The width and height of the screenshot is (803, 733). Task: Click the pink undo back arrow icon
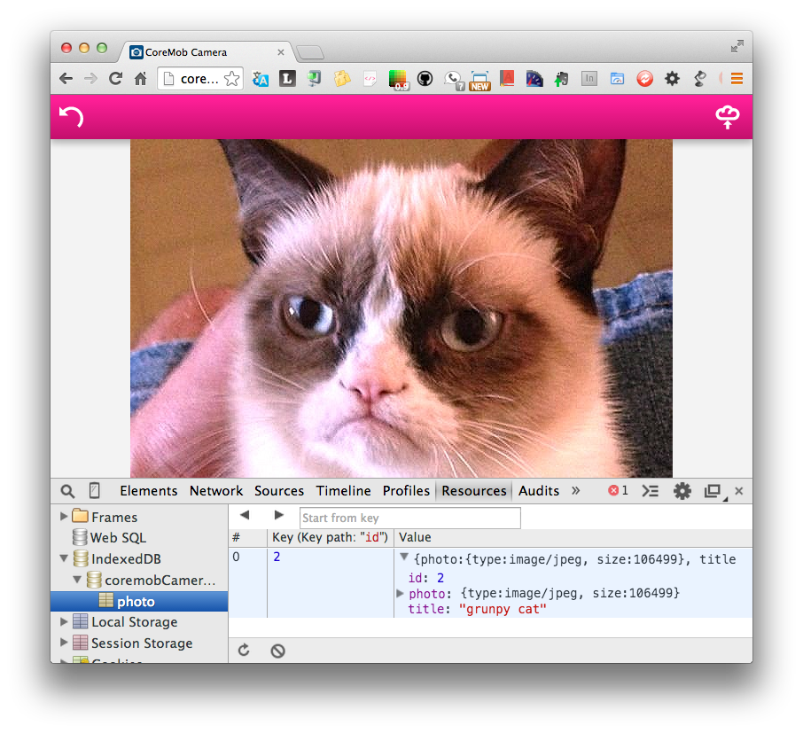[x=71, y=117]
